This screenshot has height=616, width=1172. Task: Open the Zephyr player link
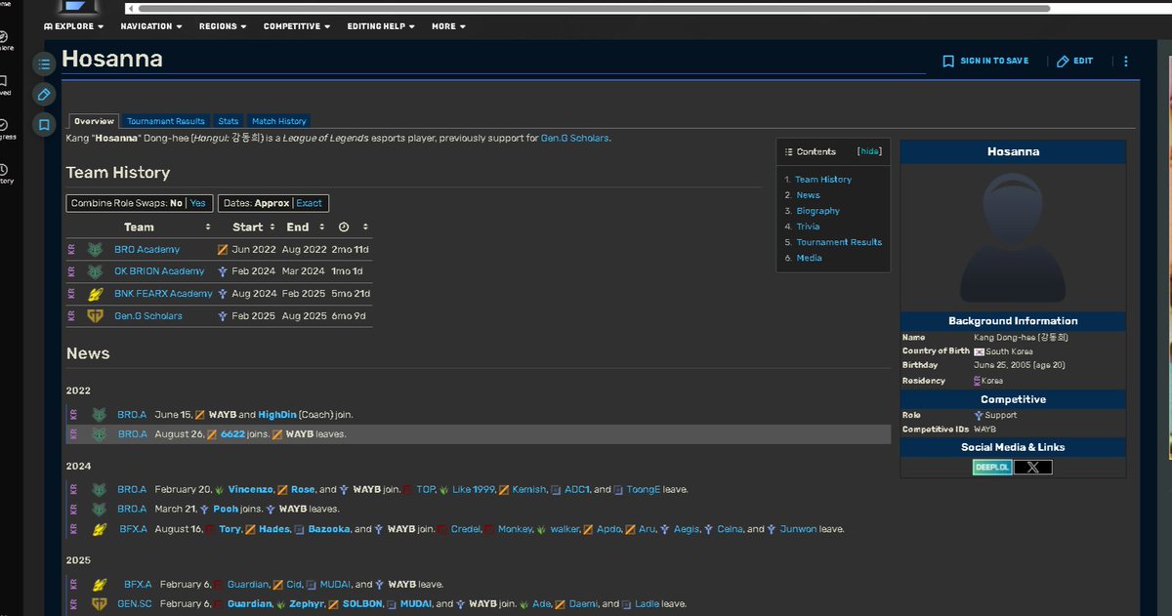[x=308, y=604]
